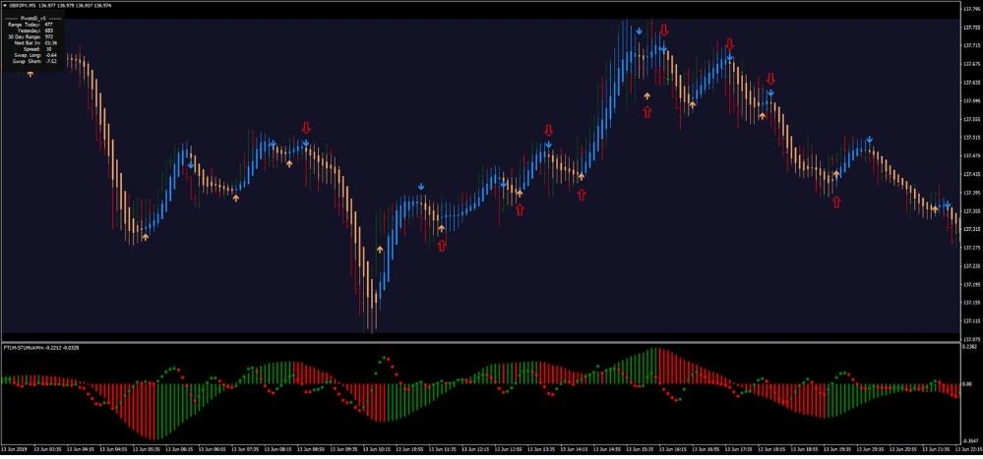Viewport: 983px width, 459px height.
Task: Click the hollow red up arrow under the peak
Action: click(647, 111)
